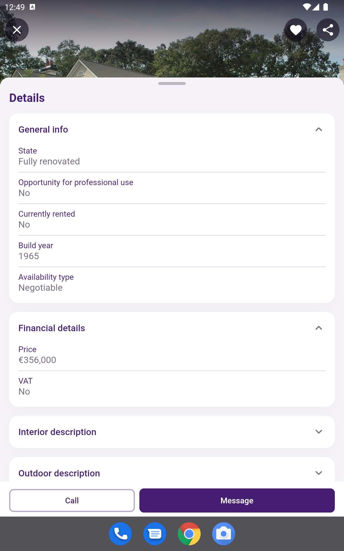Collapse the Financial details chevron
This screenshot has width=344, height=551.
(x=318, y=328)
